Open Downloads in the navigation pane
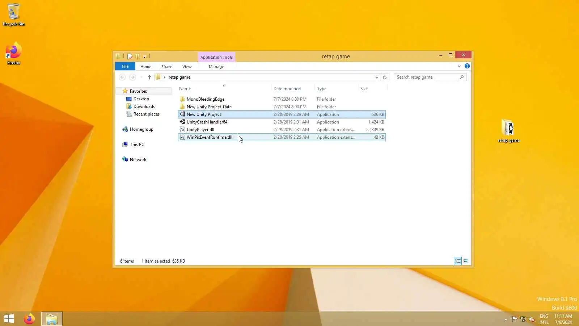Image resolution: width=579 pixels, height=326 pixels. tap(144, 106)
